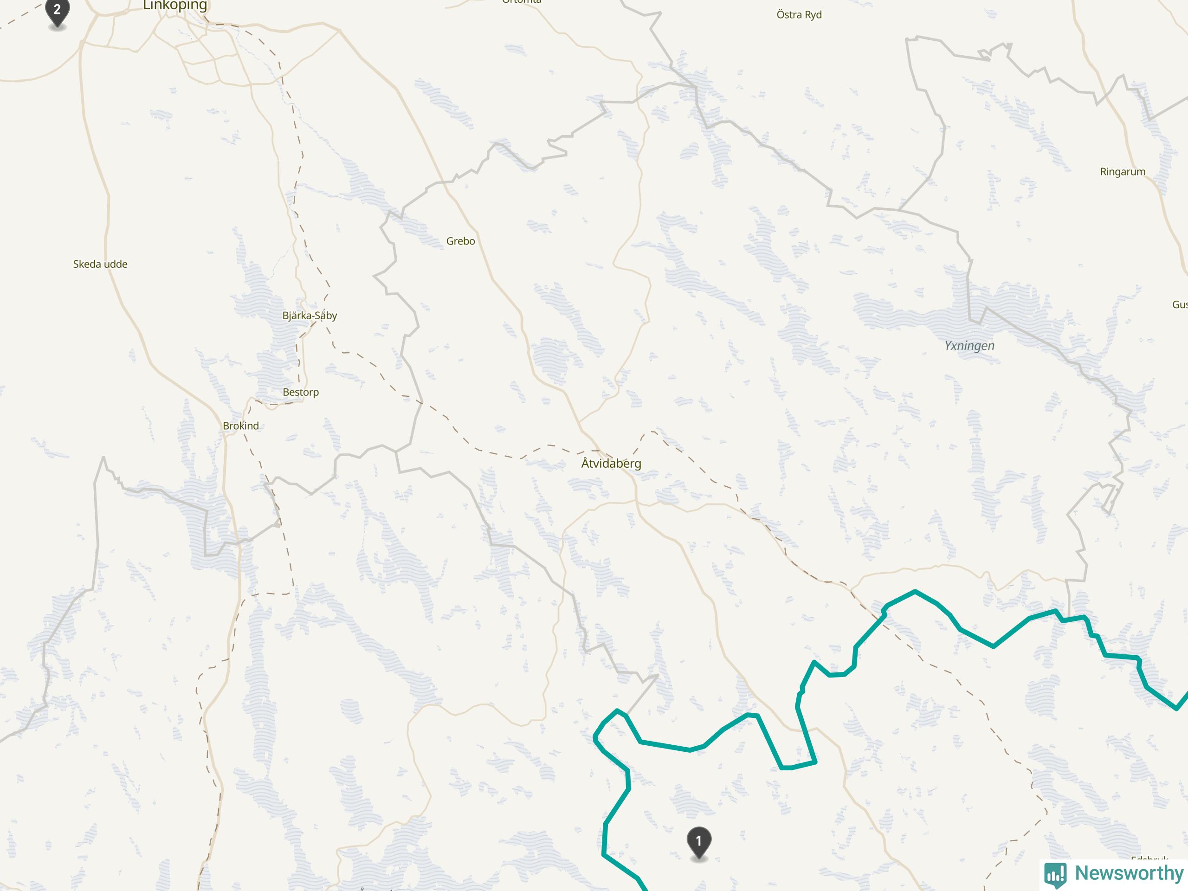Click the partially visible Gus label
Screen dimensions: 1188x891
[1179, 304]
